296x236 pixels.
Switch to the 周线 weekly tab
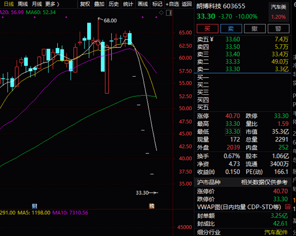22,4
